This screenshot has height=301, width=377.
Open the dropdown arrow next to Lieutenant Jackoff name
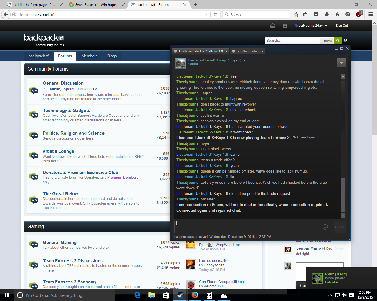click(x=244, y=60)
